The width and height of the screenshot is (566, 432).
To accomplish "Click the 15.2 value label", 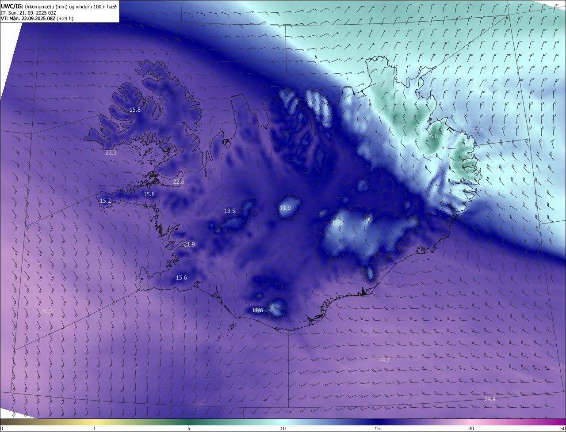I will click(105, 201).
